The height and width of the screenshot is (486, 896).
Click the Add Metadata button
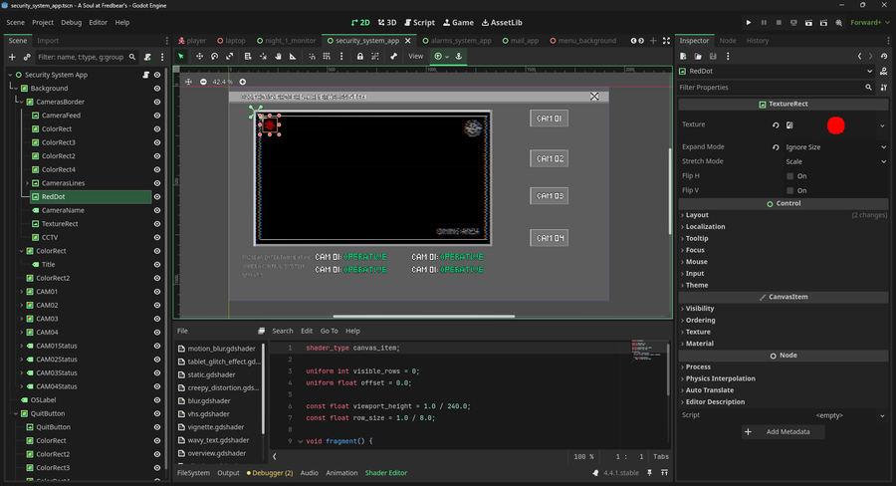point(783,432)
